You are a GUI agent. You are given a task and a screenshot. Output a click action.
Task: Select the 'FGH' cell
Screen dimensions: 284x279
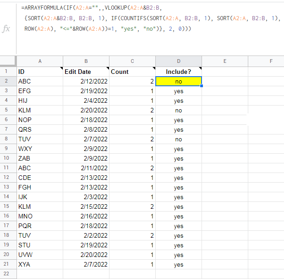tap(40, 187)
